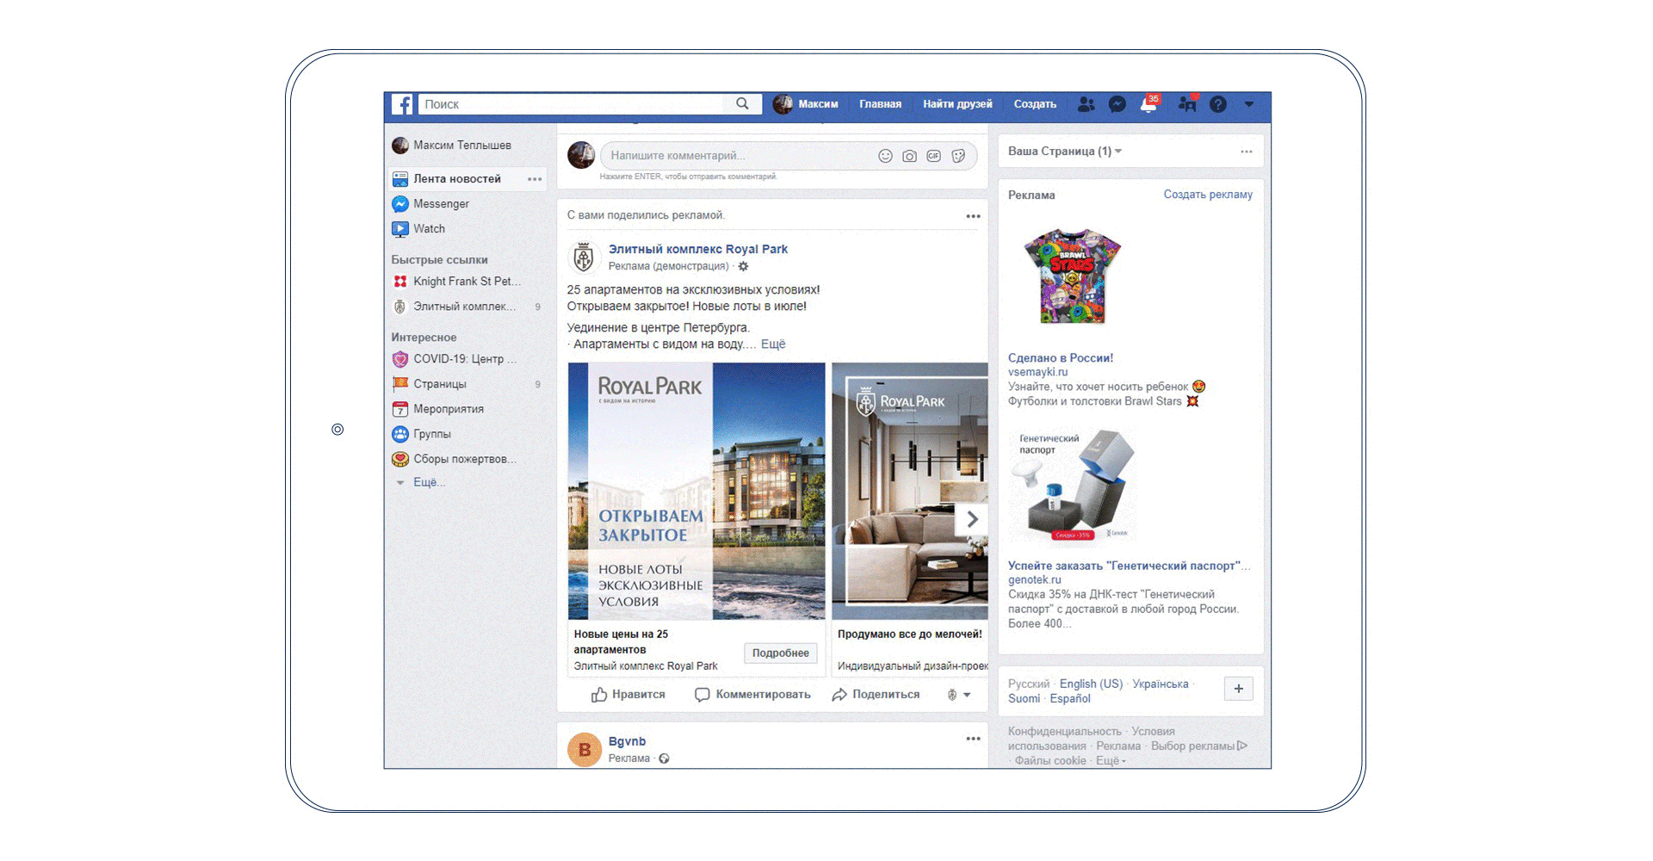Add a GIF to the comment
The height and width of the screenshot is (861, 1653).
click(x=933, y=156)
